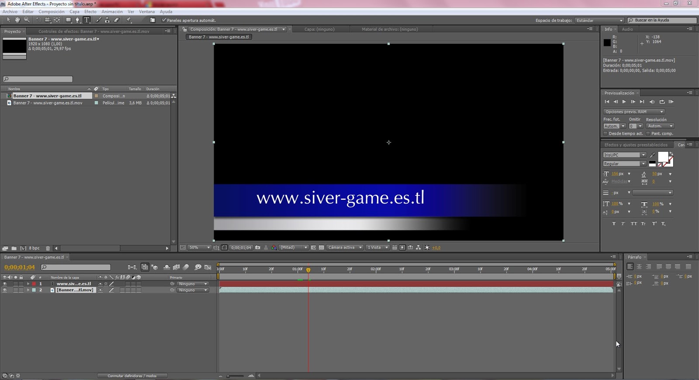Open the Regular font style dropdown
Screen dimensions: 699x380
[624, 164]
